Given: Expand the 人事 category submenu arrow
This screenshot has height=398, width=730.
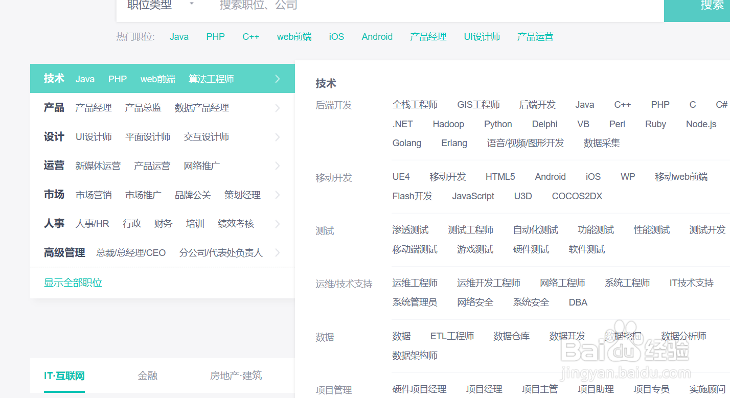Looking at the screenshot, I should (x=278, y=223).
